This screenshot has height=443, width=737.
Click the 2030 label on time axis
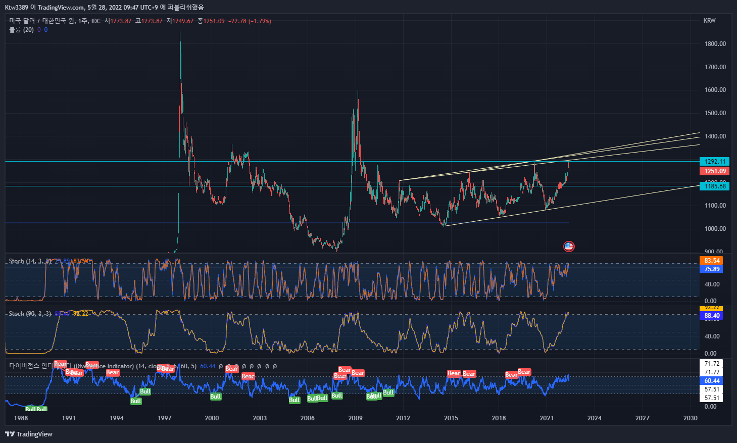[690, 418]
